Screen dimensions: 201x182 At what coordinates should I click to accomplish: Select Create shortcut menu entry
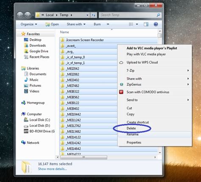(155, 122)
